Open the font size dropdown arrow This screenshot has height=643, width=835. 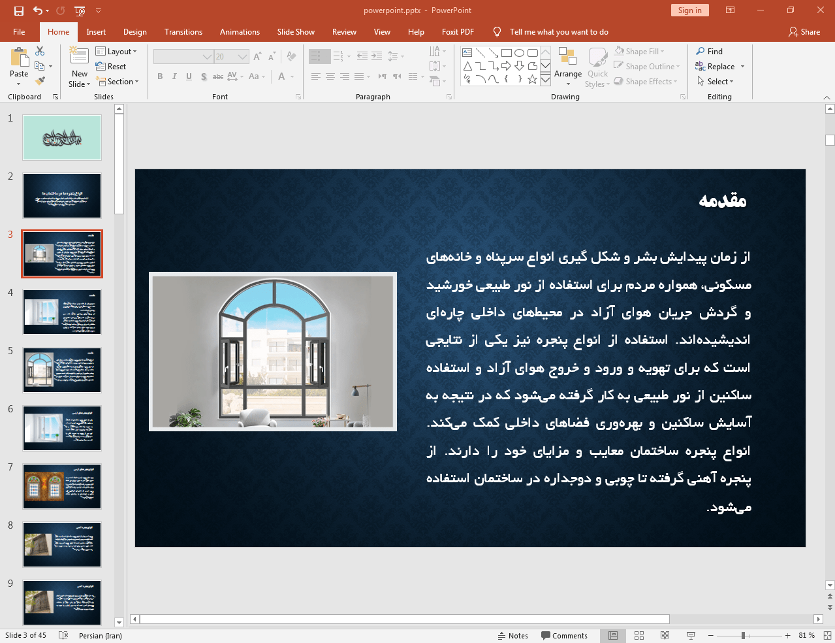(242, 57)
